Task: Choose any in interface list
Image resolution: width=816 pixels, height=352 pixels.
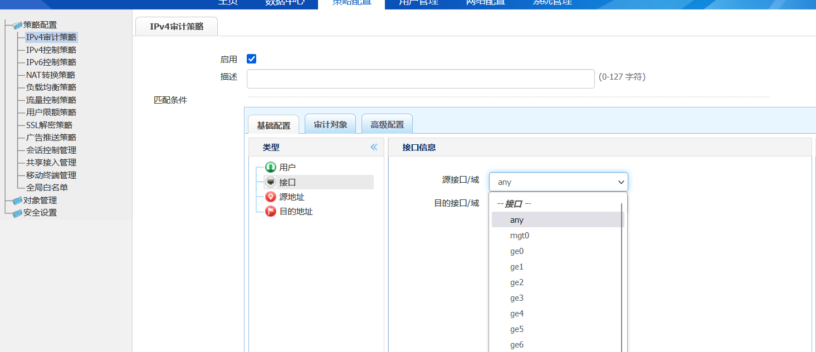Action: tap(558, 220)
